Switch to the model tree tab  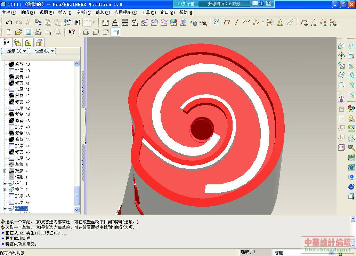click(6, 42)
